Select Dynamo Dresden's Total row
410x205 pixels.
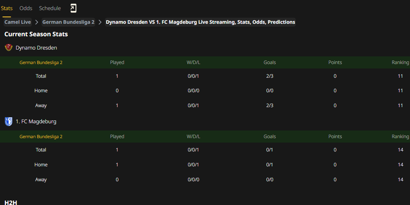[205, 76]
